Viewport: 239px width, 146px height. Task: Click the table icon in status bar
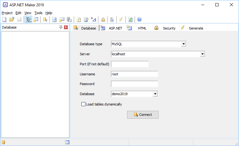click(x=67, y=142)
